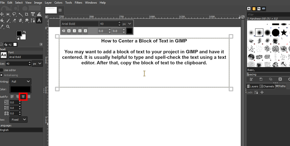Close the image tab with X icon
This screenshot has width=290, height=146.
60,10
